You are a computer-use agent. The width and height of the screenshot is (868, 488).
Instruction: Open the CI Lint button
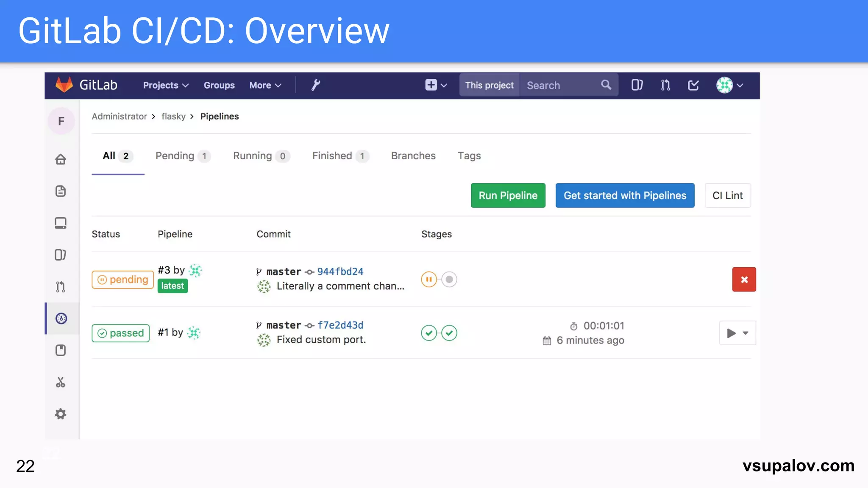click(727, 195)
